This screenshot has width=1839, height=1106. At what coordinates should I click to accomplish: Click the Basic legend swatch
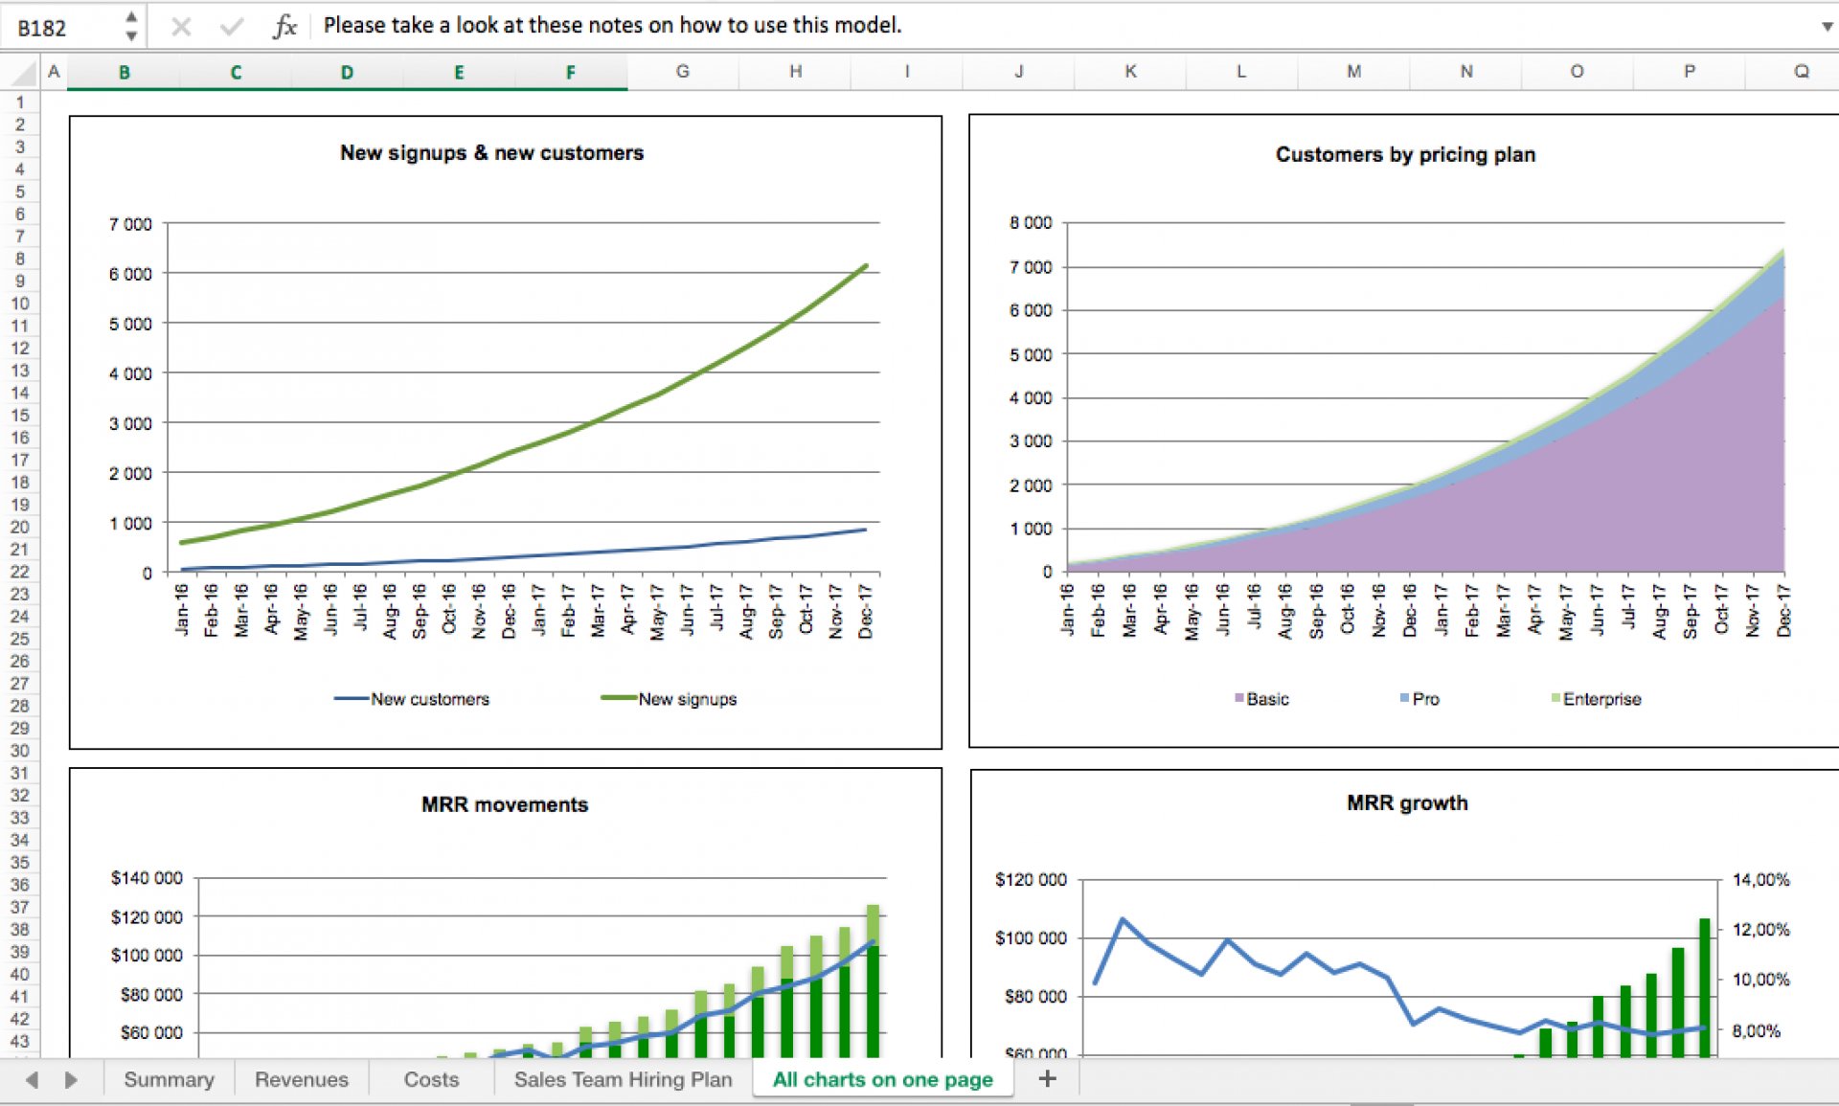pyautogui.click(x=1239, y=698)
